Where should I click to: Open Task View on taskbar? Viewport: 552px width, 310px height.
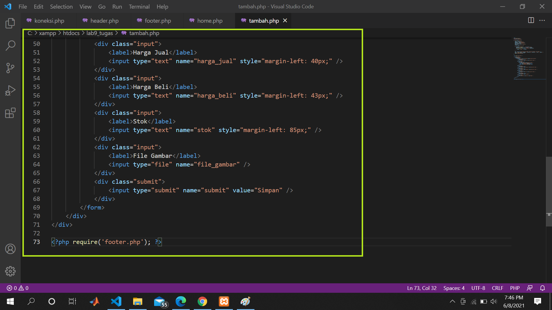72,301
